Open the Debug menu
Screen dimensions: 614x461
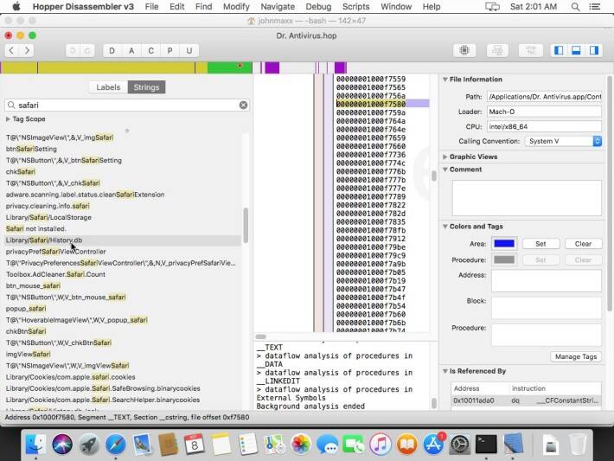coord(318,7)
